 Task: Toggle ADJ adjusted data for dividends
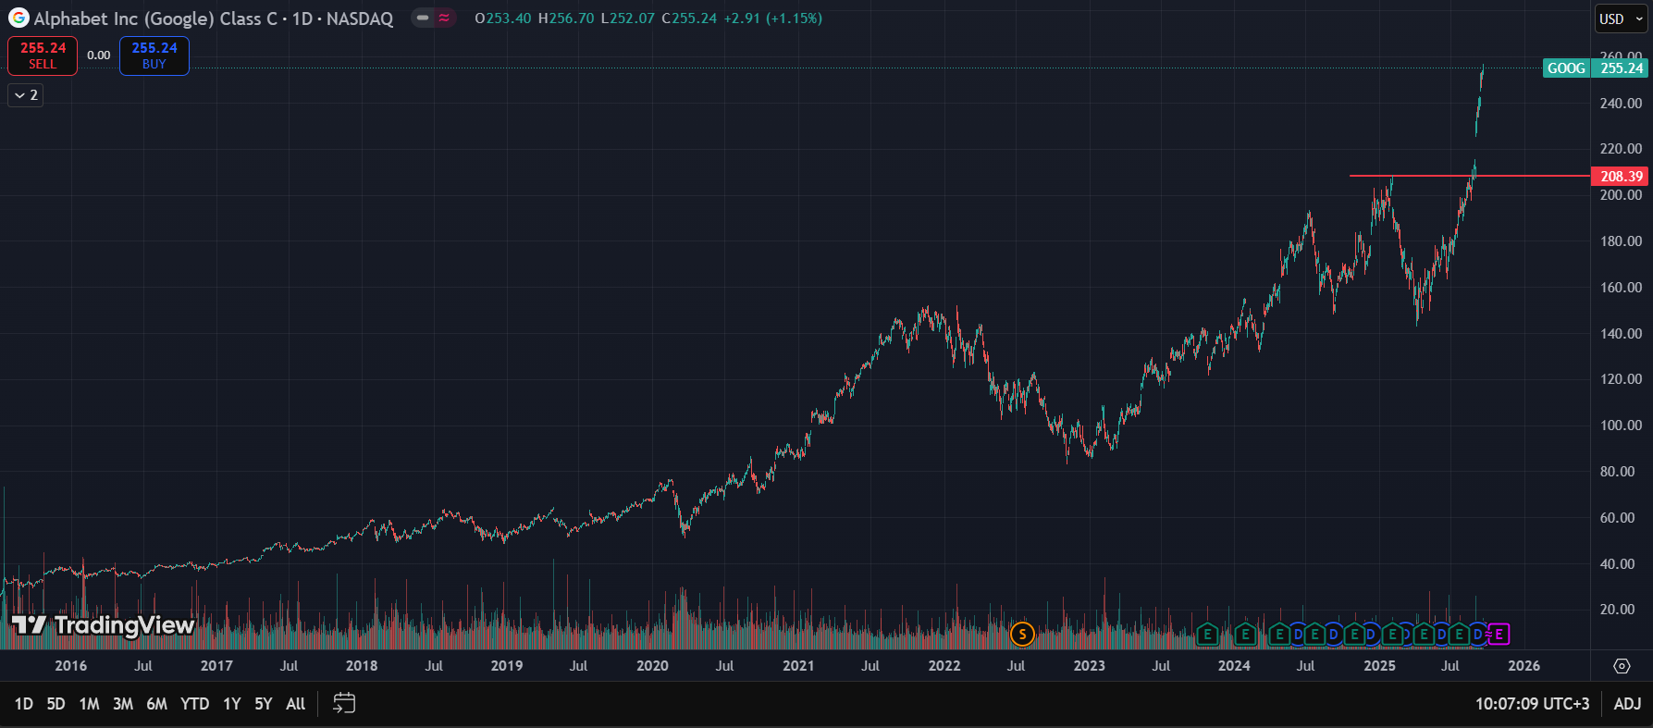pos(1627,704)
